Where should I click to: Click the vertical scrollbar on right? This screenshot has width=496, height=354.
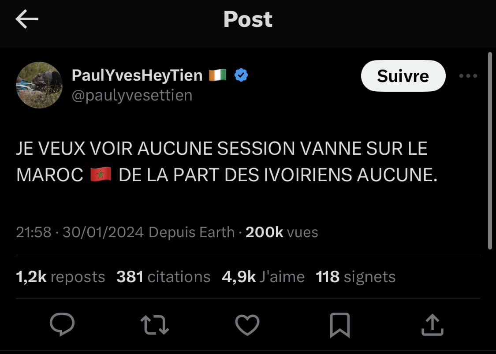coord(490,151)
